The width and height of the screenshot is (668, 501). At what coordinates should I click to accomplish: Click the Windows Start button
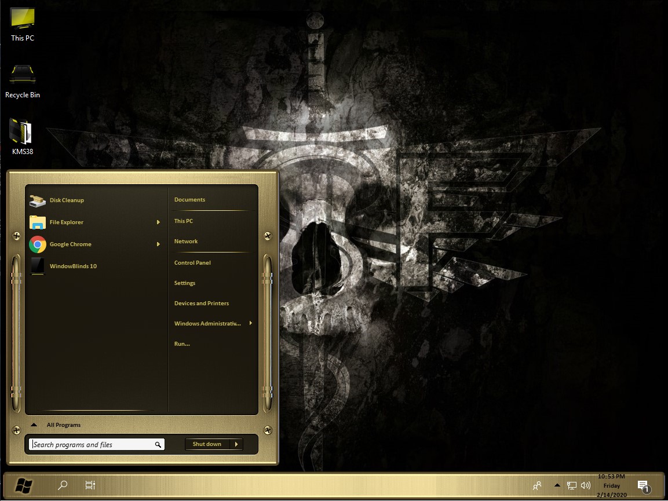[x=23, y=485]
